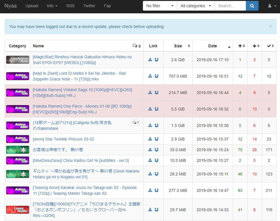280x221 pixels.
Task: Sort by leechers down-arrow column header
Action: [x=255, y=46]
